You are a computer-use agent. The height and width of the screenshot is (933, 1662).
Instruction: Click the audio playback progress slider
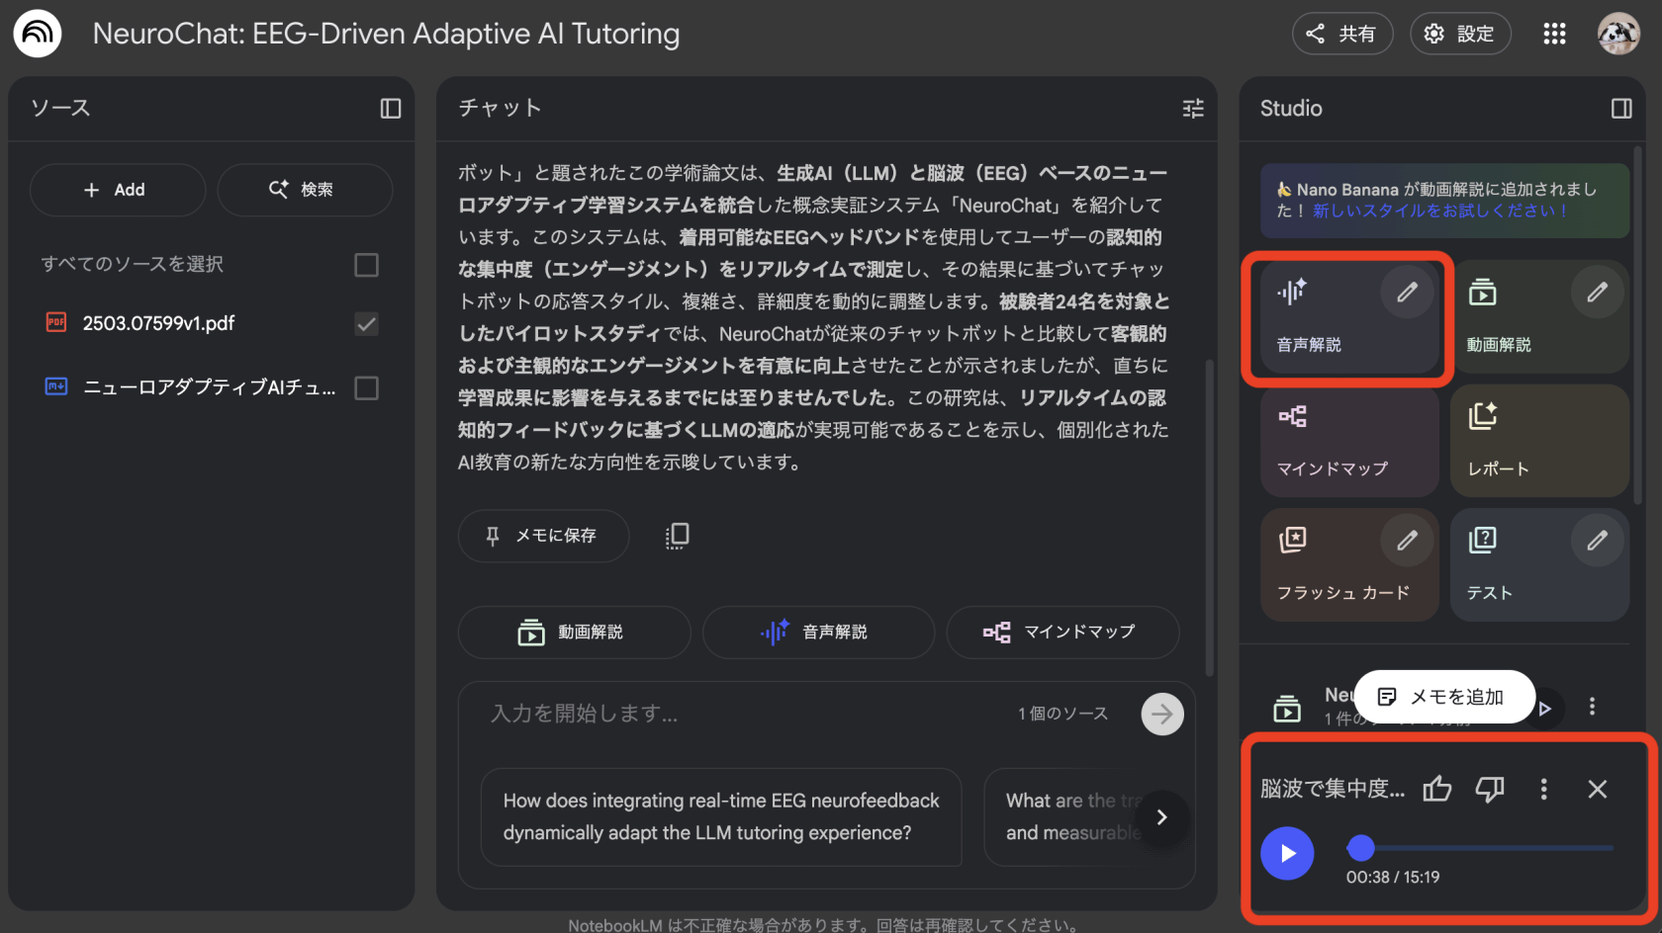[1484, 848]
